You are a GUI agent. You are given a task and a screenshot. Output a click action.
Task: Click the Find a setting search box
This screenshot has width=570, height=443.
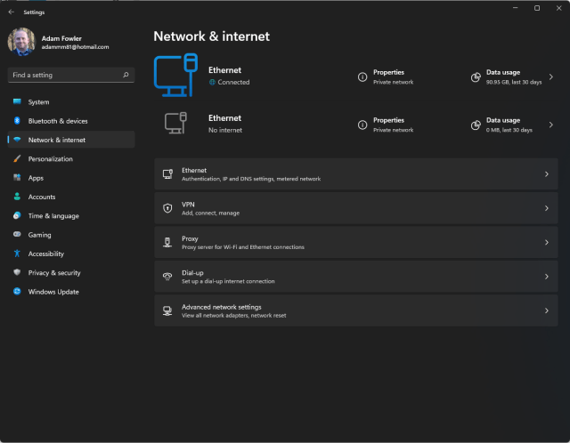point(67,76)
